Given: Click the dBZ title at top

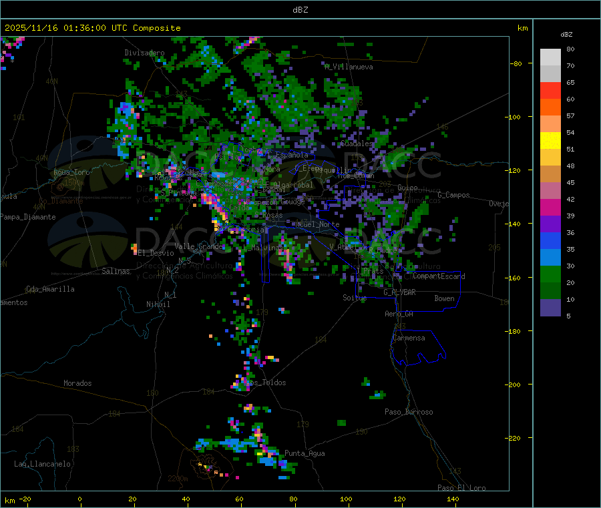Looking at the screenshot, I should [x=300, y=10].
